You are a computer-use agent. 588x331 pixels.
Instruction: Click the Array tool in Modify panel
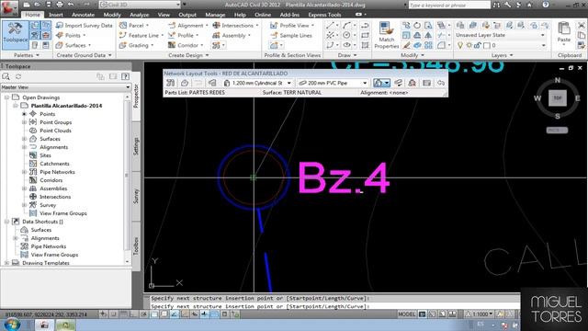[429, 45]
